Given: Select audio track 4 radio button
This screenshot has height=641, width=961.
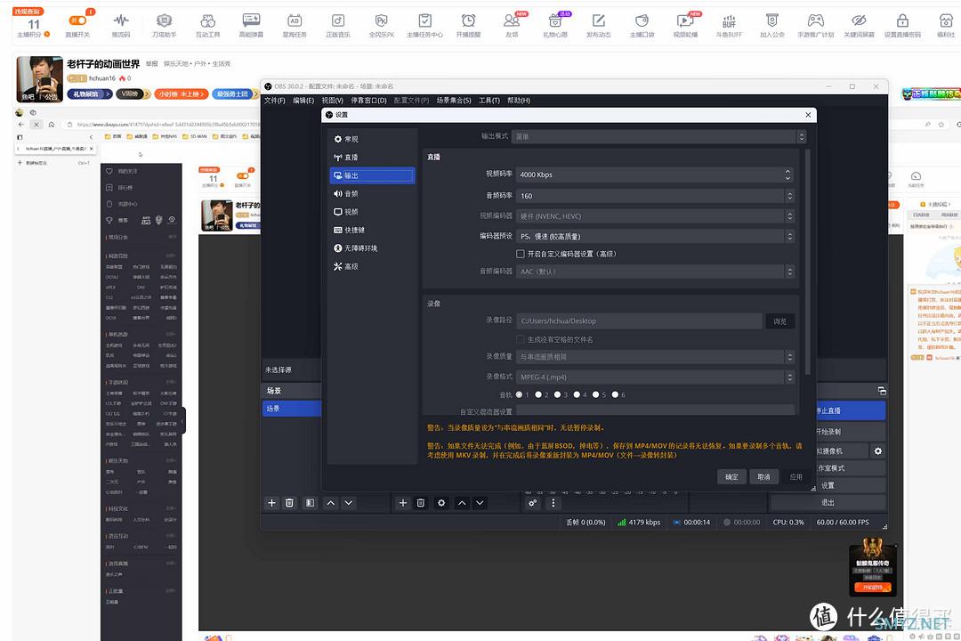Looking at the screenshot, I should tap(577, 395).
